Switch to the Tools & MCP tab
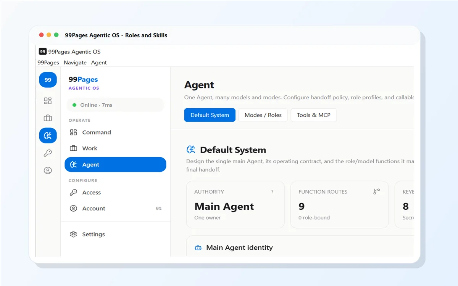The height and width of the screenshot is (286, 458). point(314,115)
